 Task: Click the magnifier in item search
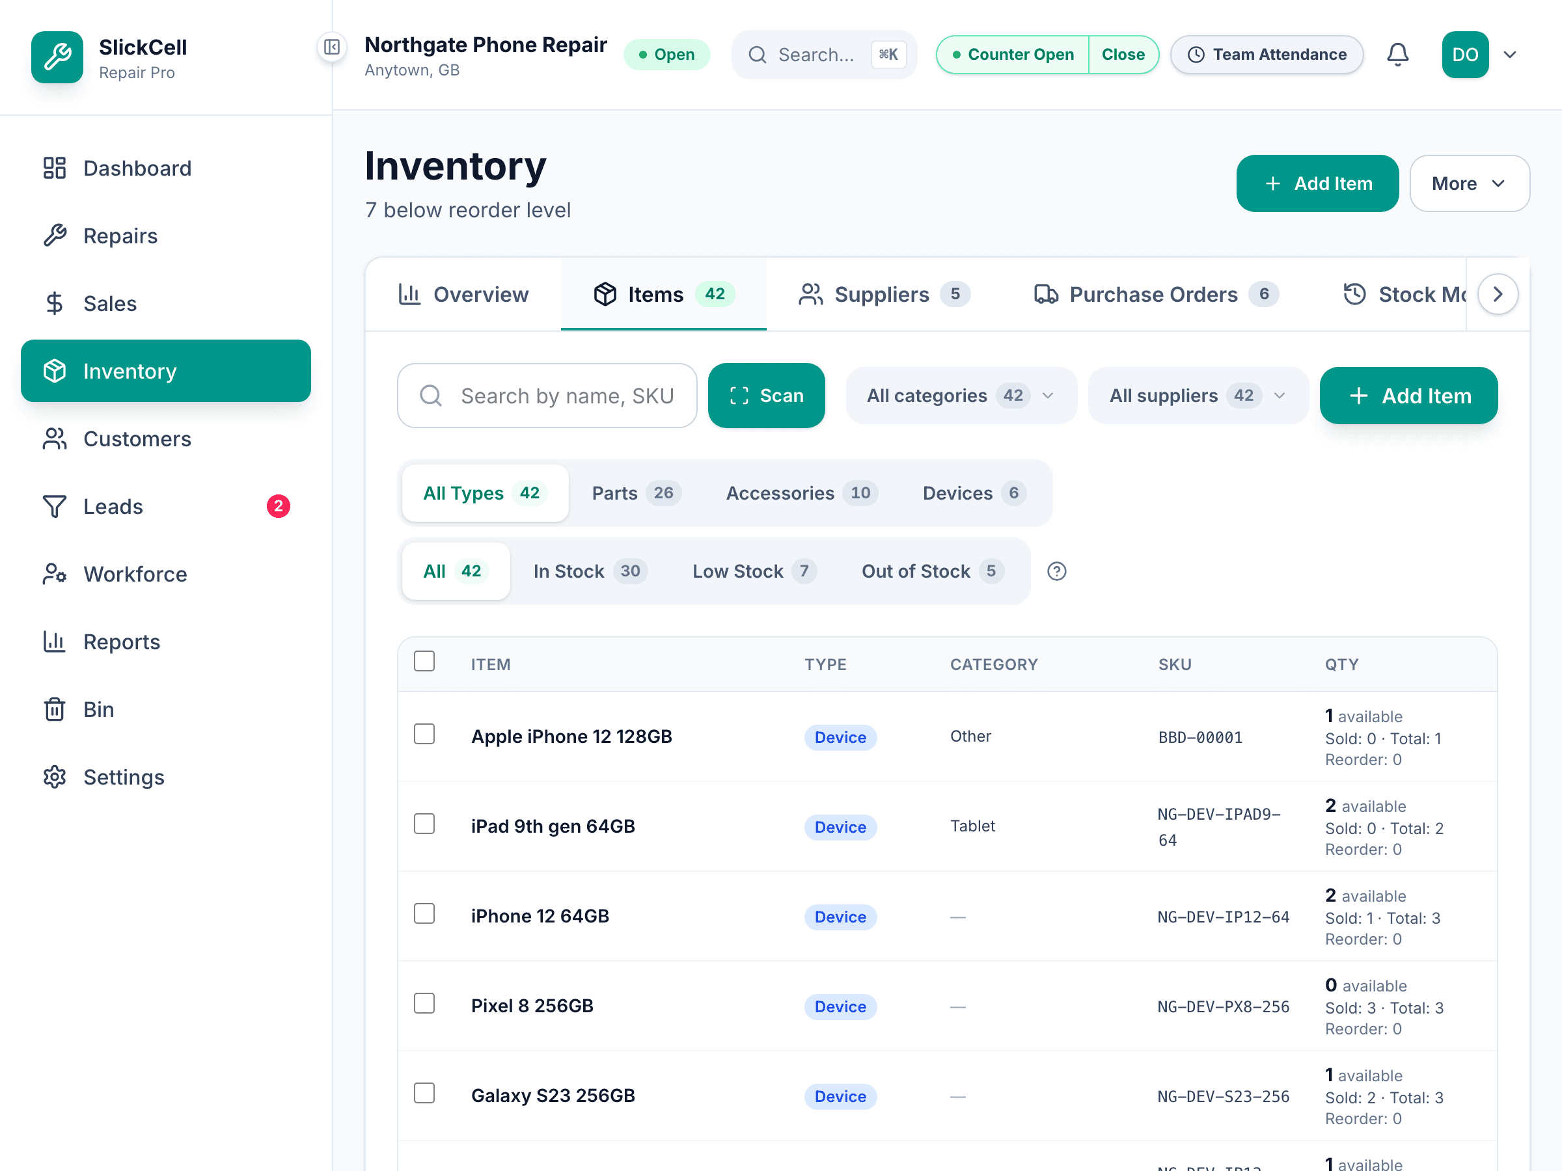pos(431,396)
